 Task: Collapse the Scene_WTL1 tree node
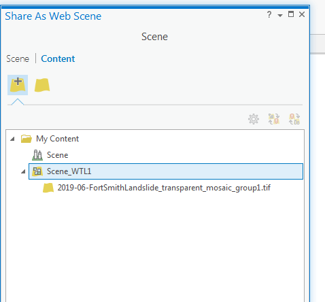[23, 171]
